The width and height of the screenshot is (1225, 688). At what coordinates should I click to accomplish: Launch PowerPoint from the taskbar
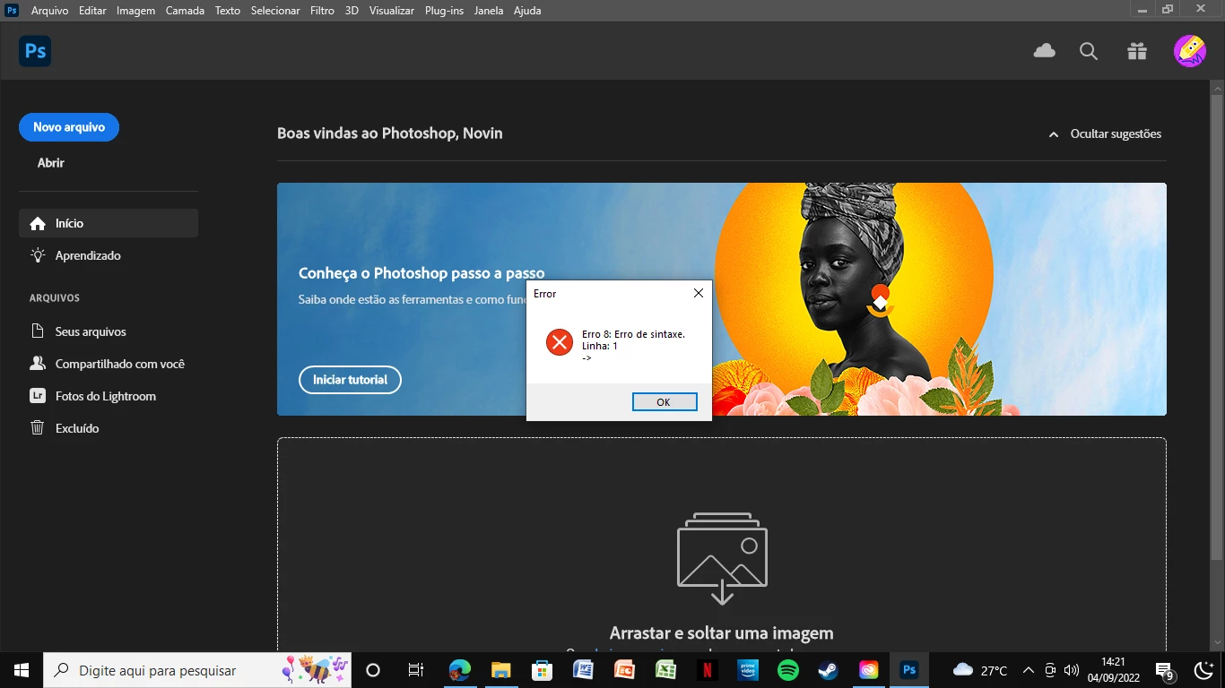pos(624,670)
